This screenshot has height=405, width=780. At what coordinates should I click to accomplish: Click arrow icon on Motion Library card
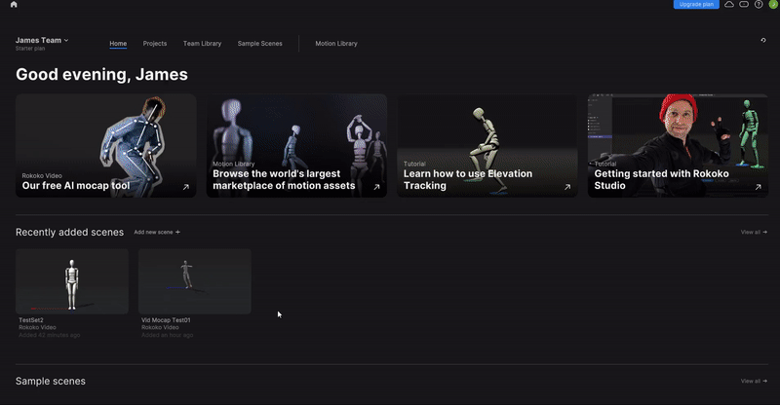(x=376, y=187)
